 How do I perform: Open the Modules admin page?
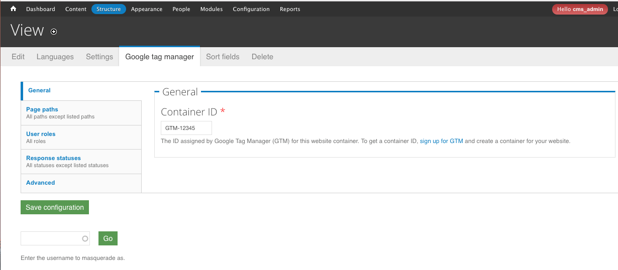click(212, 9)
